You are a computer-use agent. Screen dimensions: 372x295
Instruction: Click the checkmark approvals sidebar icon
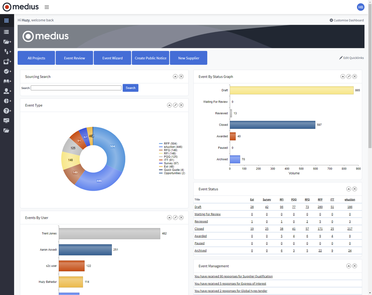click(x=6, y=71)
